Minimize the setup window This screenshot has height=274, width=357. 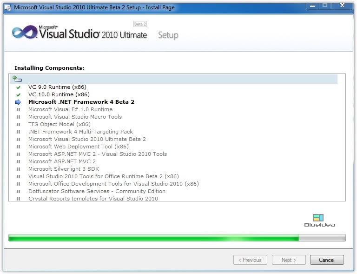point(312,6)
